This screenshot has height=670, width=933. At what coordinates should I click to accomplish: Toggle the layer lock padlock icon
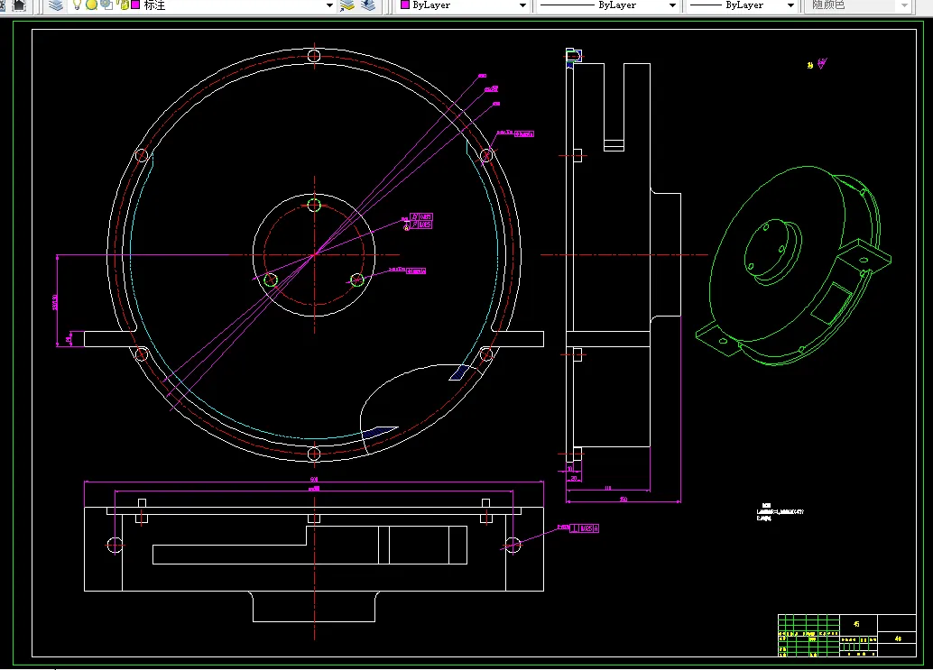tap(124, 5)
